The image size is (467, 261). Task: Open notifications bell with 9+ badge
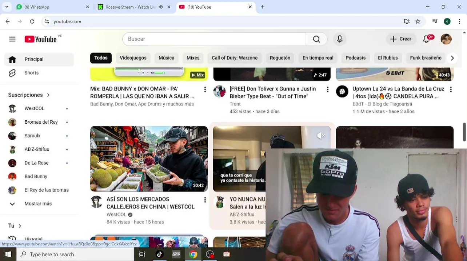coord(427,39)
